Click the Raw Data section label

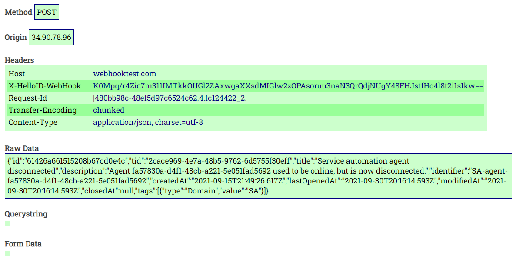[x=22, y=148]
